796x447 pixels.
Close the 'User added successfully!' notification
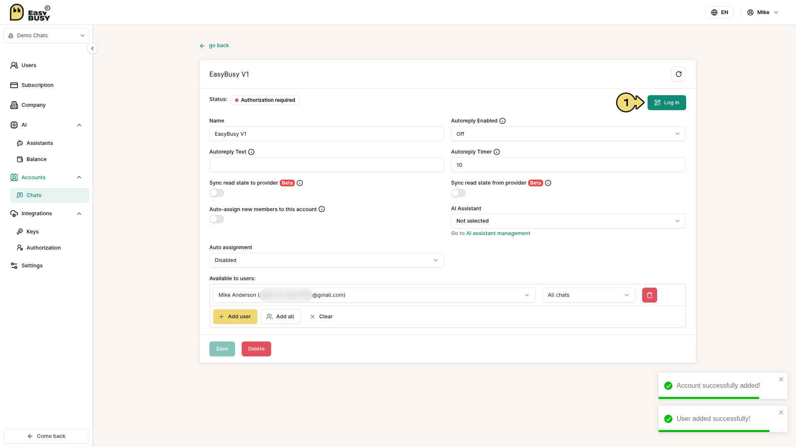click(781, 412)
